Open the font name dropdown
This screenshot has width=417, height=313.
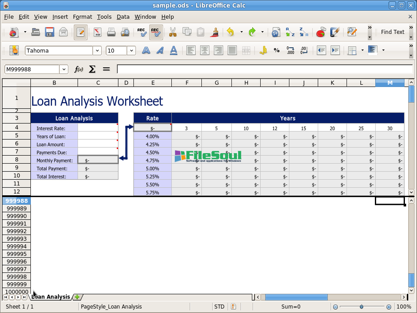click(97, 50)
